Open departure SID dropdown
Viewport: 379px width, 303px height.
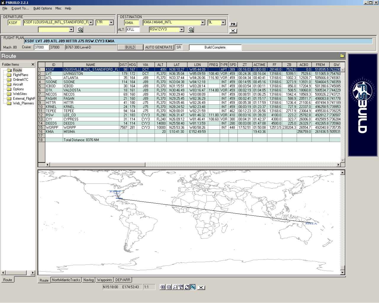click(x=71, y=30)
